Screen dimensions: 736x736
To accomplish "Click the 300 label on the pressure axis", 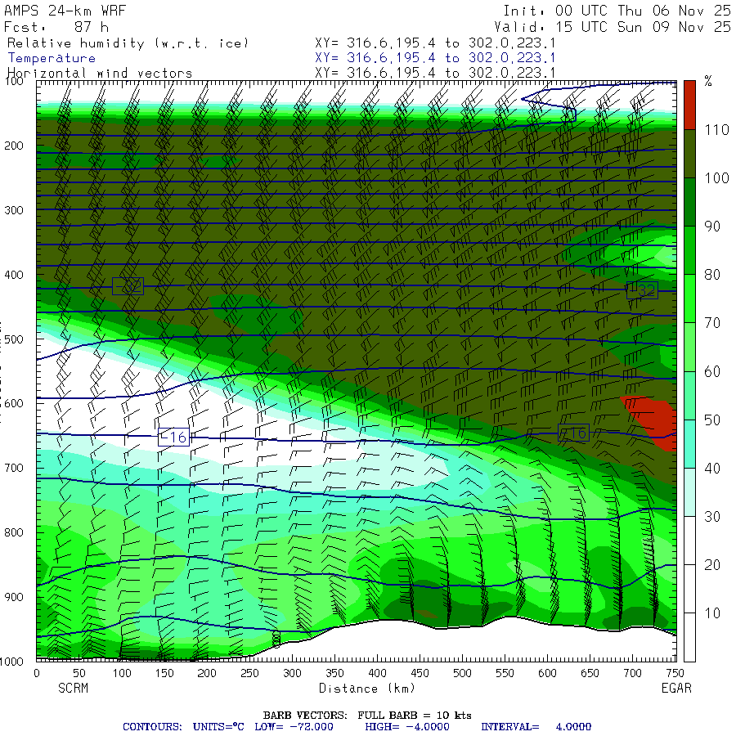I will (14, 210).
